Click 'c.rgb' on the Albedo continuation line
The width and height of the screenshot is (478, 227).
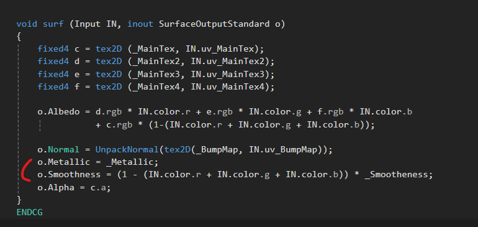[x=119, y=124]
